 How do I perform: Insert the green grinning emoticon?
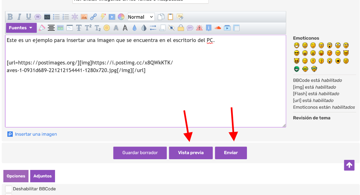pyautogui.click(x=297, y=69)
